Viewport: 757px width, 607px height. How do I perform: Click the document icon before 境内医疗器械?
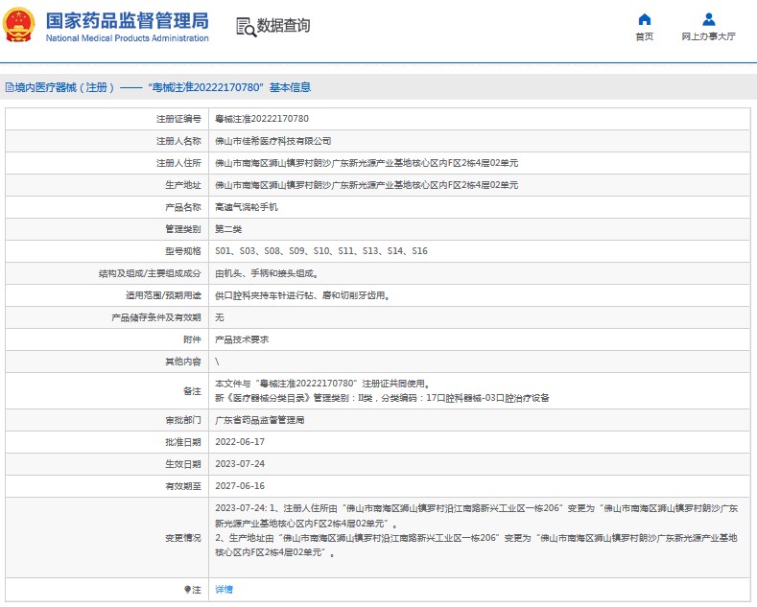pyautogui.click(x=10, y=87)
